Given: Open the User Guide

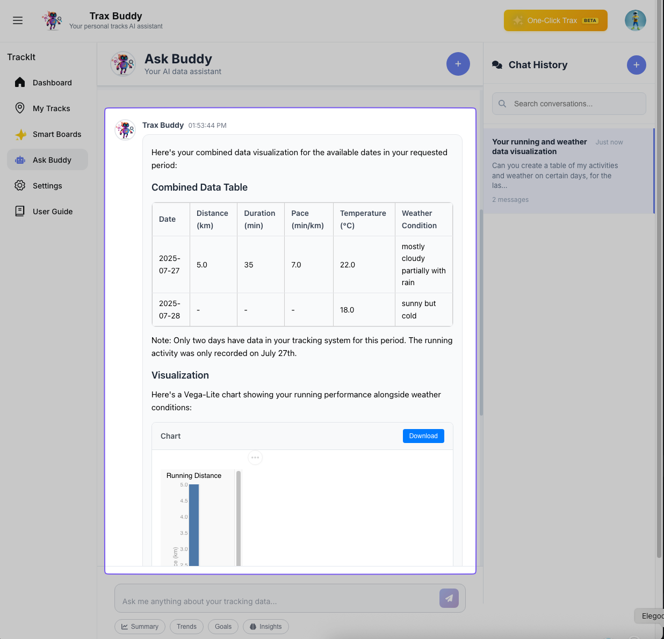Looking at the screenshot, I should click(47, 211).
